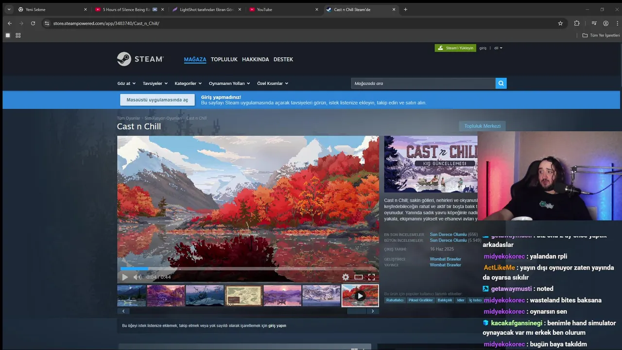The width and height of the screenshot is (622, 350).
Task: View the shipwreck screenshot thumbnail
Action: point(205,296)
